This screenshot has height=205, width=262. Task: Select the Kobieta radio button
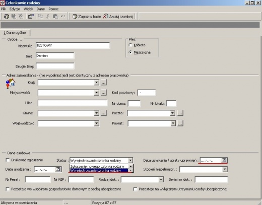click(130, 45)
